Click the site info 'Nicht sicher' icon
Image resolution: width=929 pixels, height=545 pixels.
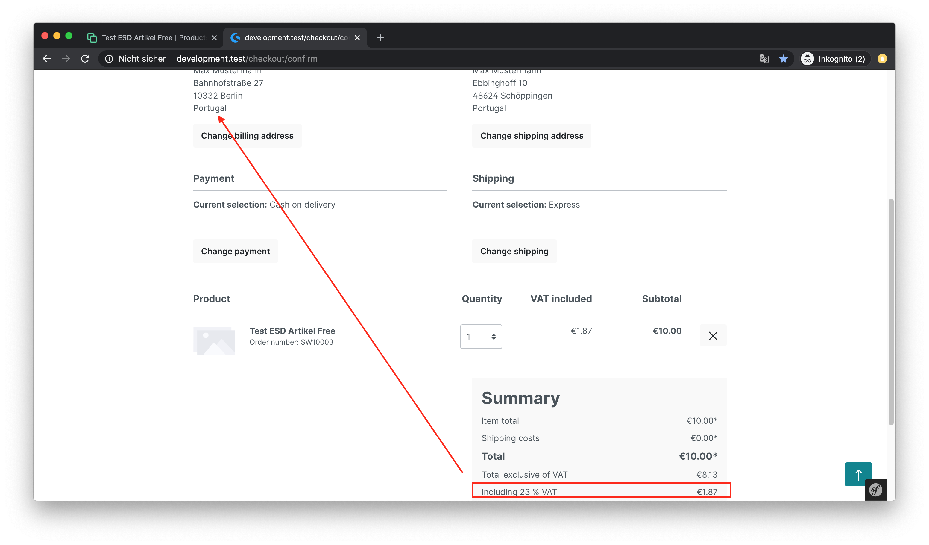109,59
